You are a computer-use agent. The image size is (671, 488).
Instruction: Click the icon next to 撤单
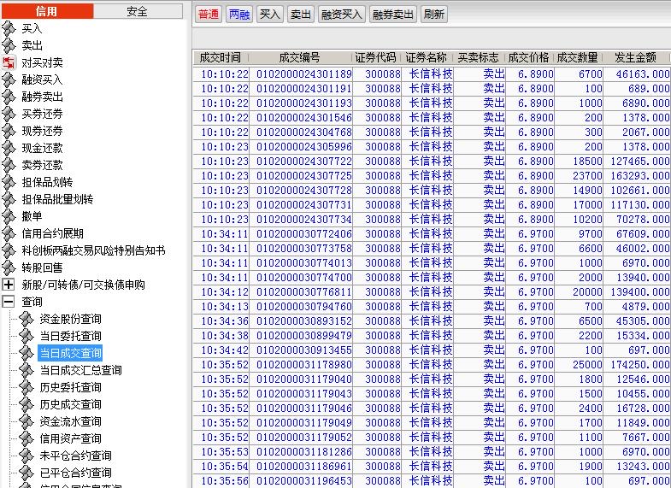pos(9,216)
